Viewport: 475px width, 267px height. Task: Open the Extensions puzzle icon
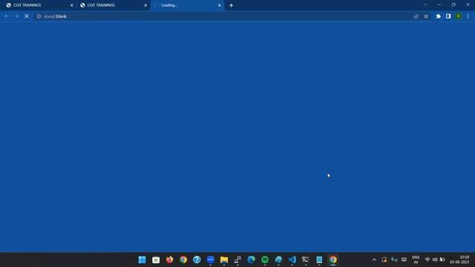tap(438, 16)
